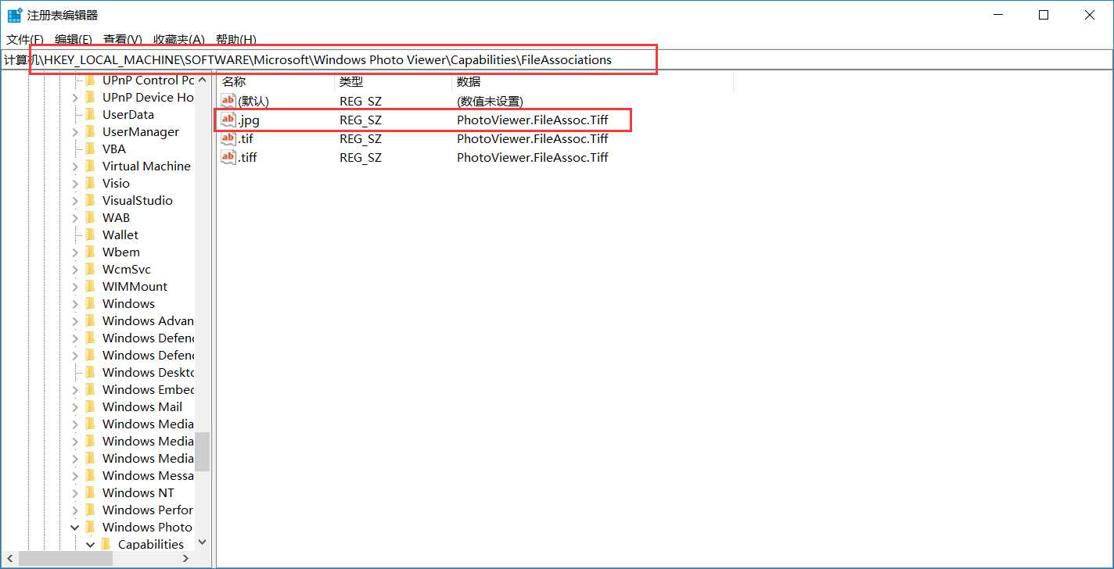Sort values by the 数据 column header
This screenshot has width=1114, height=569.
[x=592, y=81]
